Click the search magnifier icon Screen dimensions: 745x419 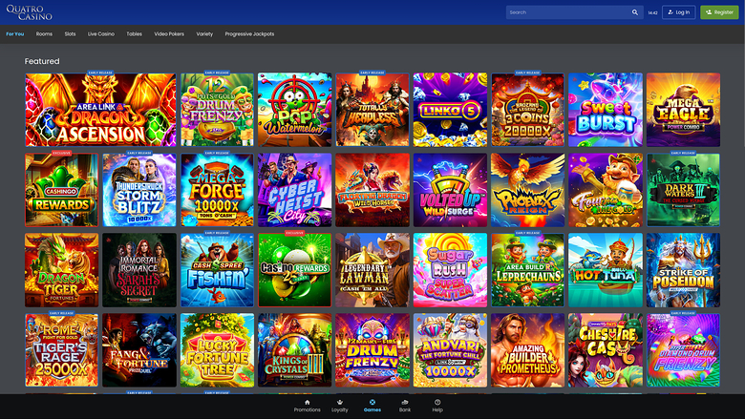(x=635, y=12)
